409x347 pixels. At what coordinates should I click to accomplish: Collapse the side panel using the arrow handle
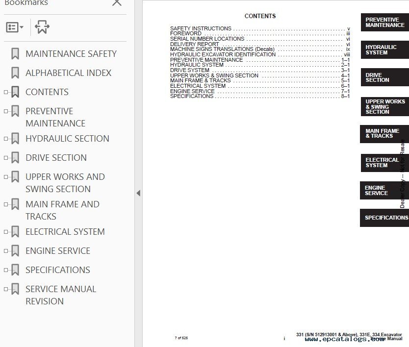(x=138, y=193)
